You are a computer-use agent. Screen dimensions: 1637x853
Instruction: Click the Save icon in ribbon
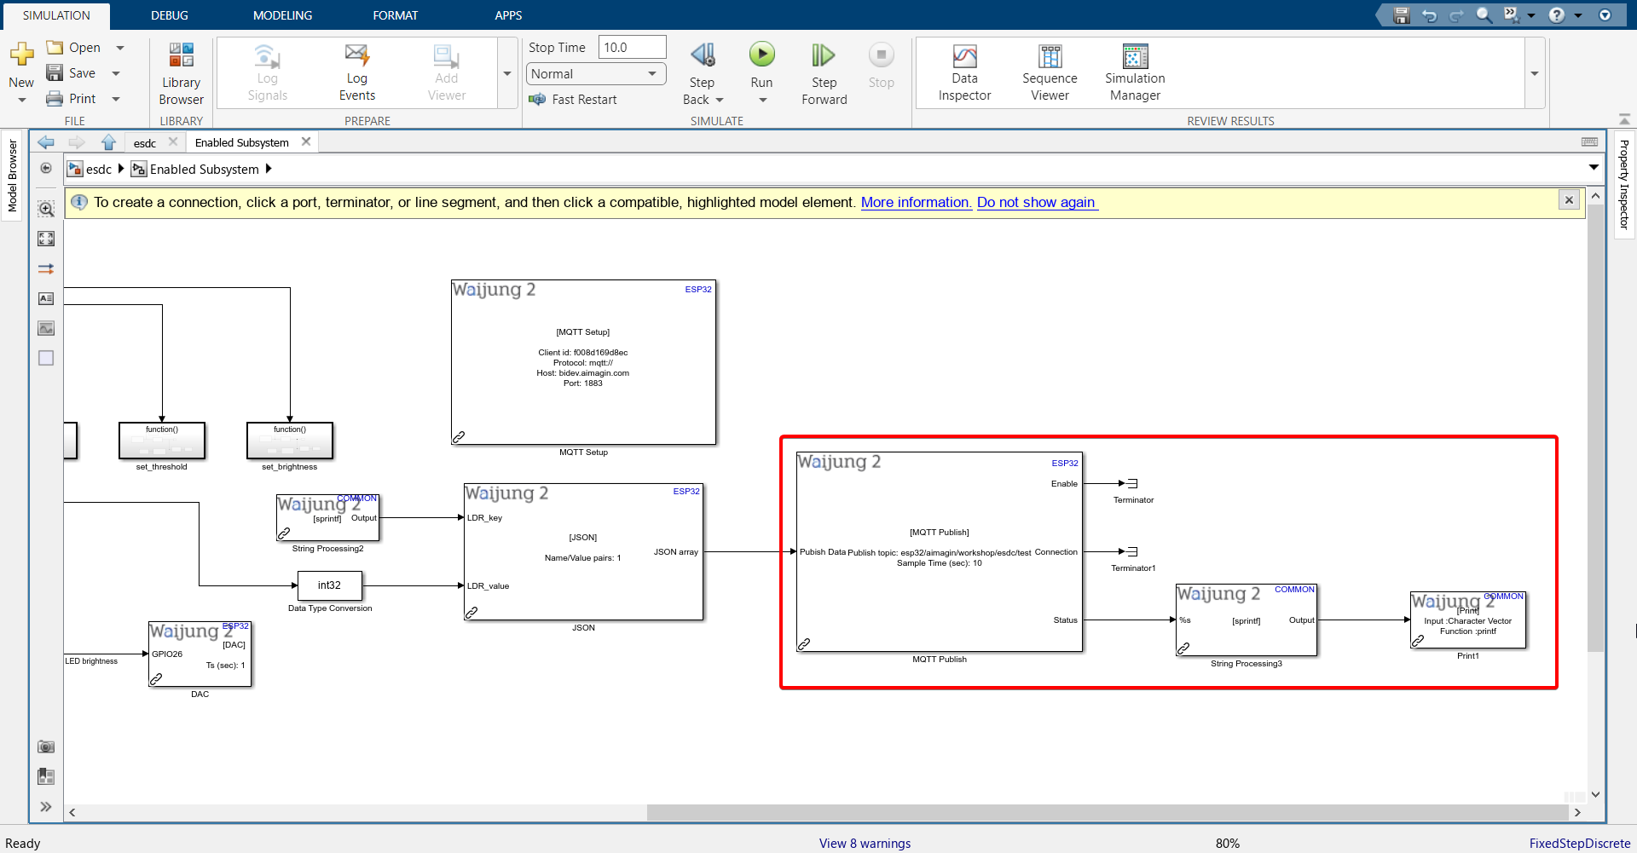(55, 73)
